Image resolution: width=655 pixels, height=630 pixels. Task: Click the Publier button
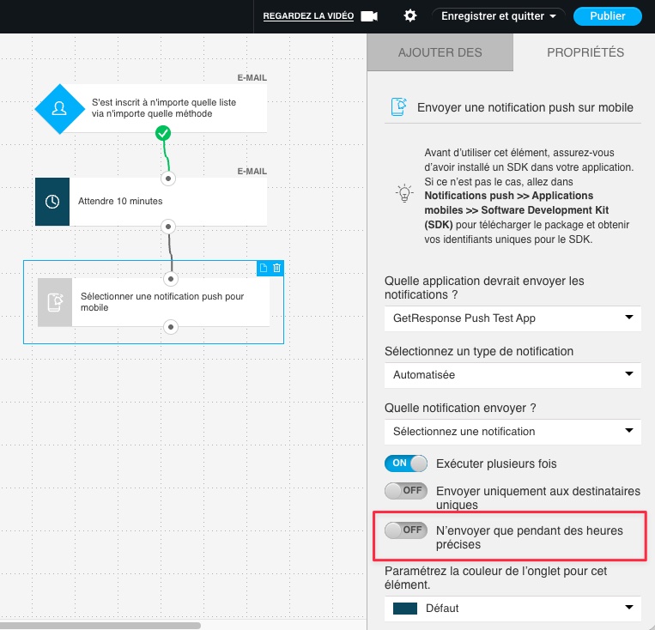[608, 15]
